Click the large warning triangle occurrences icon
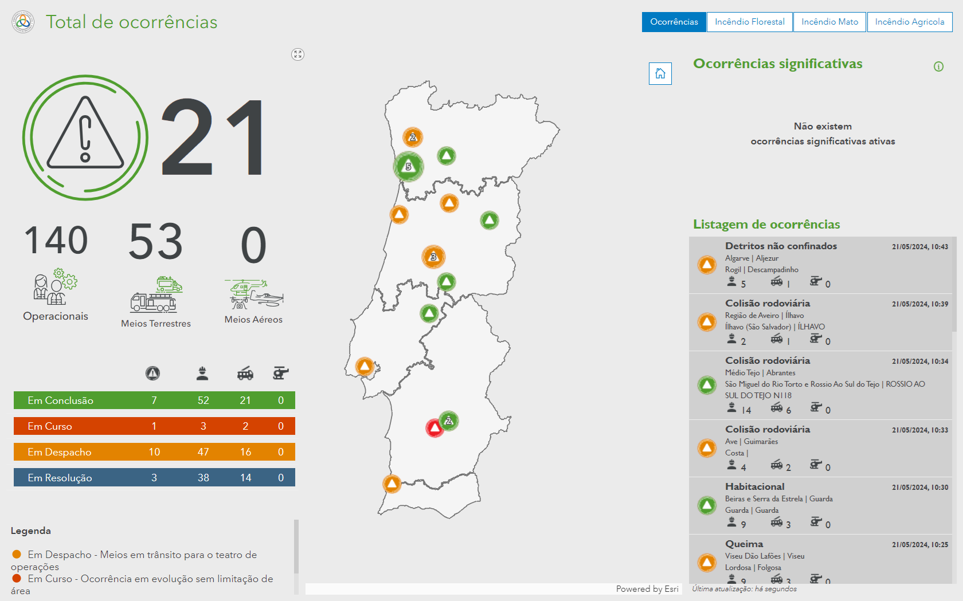 pyautogui.click(x=85, y=138)
